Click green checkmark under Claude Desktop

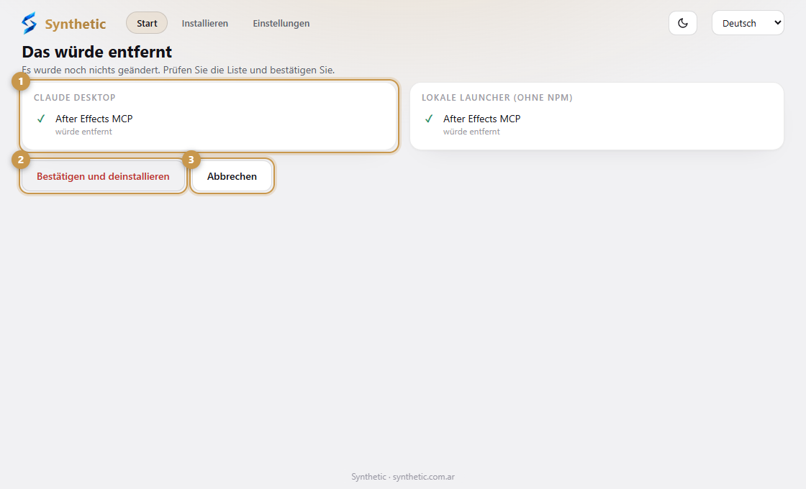[x=41, y=119]
